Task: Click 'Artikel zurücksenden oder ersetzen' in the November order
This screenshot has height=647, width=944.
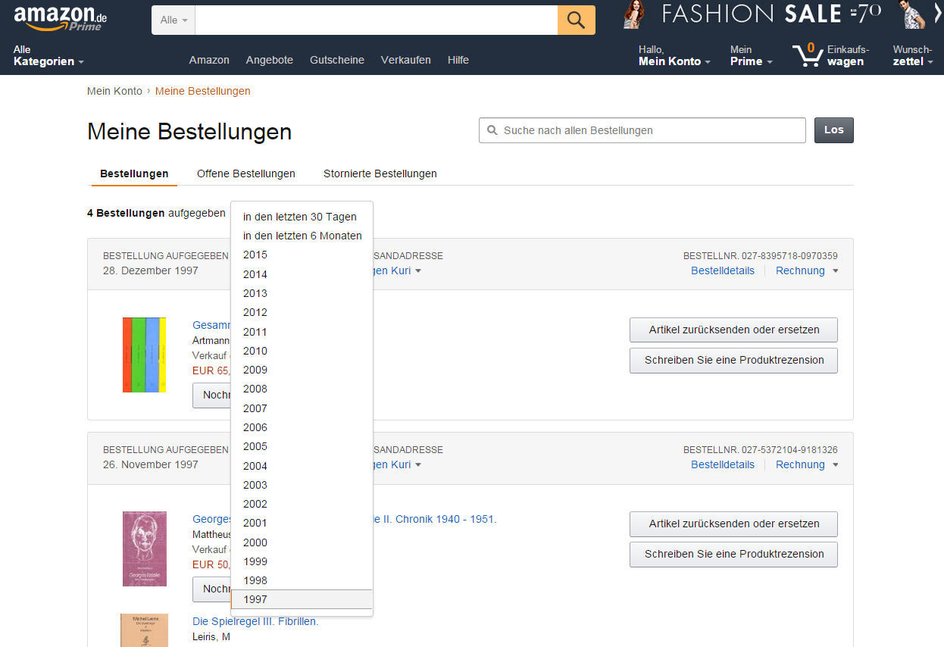Action: [x=733, y=524]
